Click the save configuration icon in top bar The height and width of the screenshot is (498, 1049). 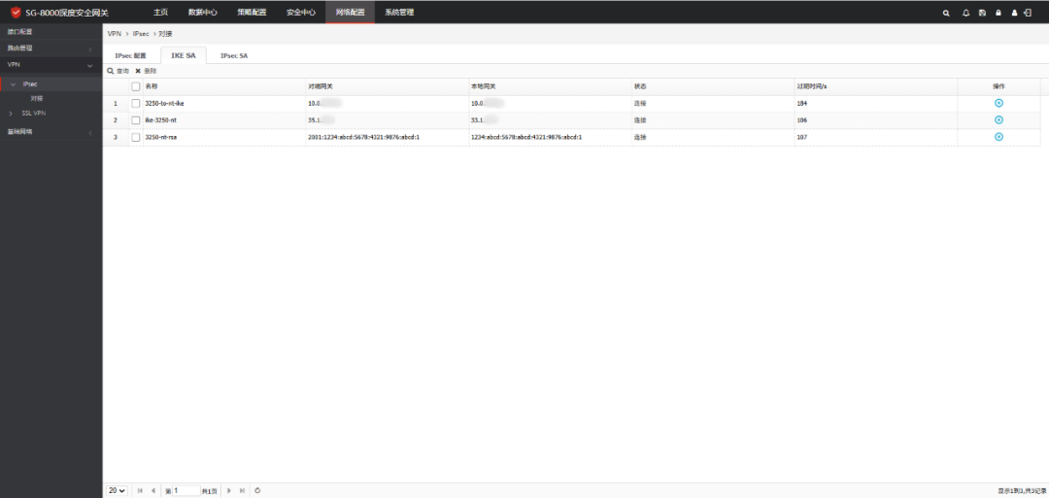pyautogui.click(x=982, y=13)
